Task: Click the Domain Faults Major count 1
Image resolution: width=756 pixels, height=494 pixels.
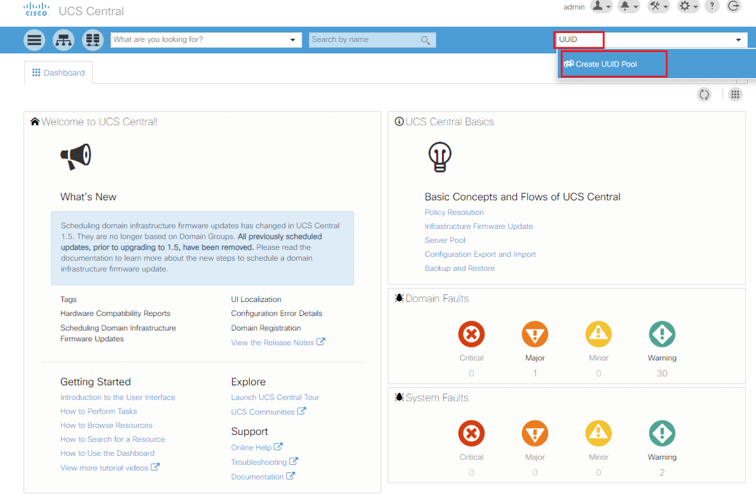Action: tap(535, 373)
